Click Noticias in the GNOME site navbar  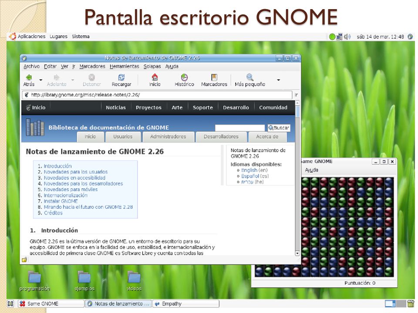click(x=116, y=107)
